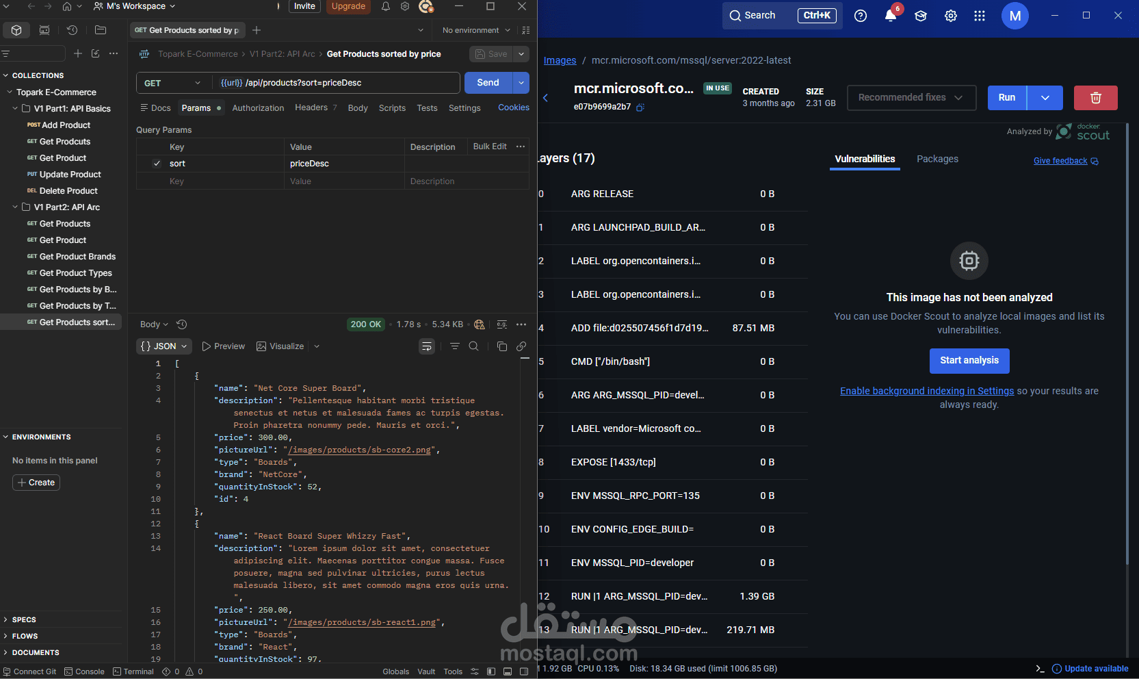Open Postman settings gear icon
Viewport: 1139px width, 679px height.
pos(405,6)
